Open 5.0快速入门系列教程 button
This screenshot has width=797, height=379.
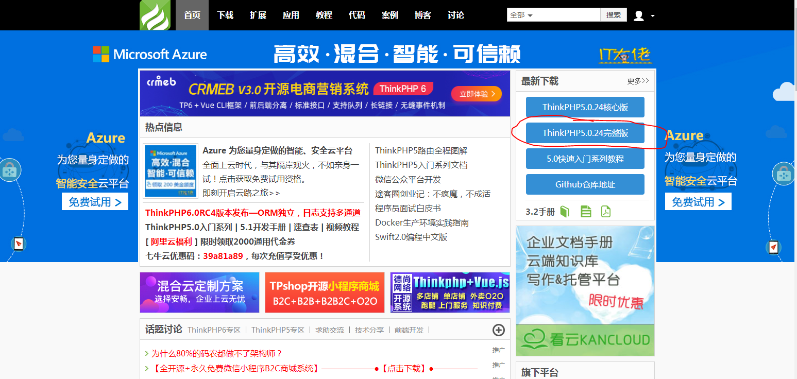point(585,159)
